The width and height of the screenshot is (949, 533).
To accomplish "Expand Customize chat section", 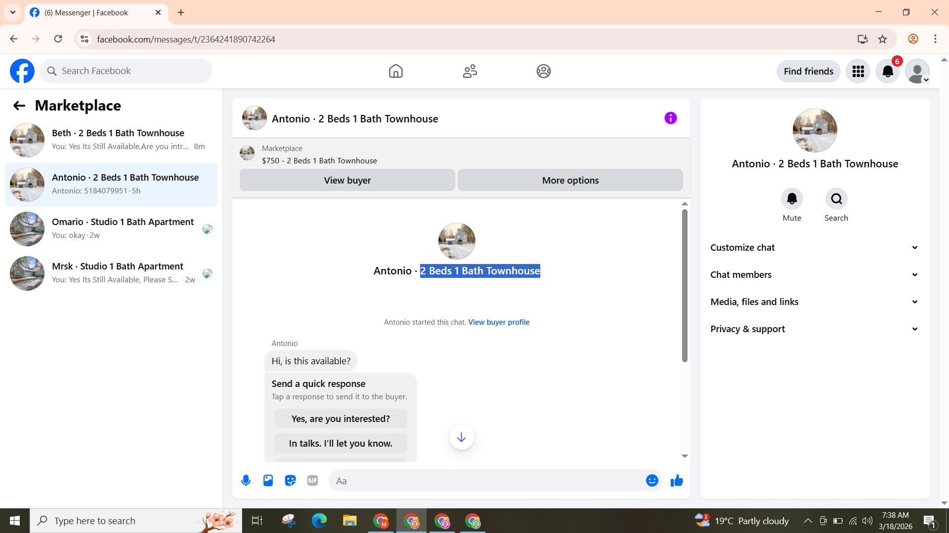I will point(815,247).
